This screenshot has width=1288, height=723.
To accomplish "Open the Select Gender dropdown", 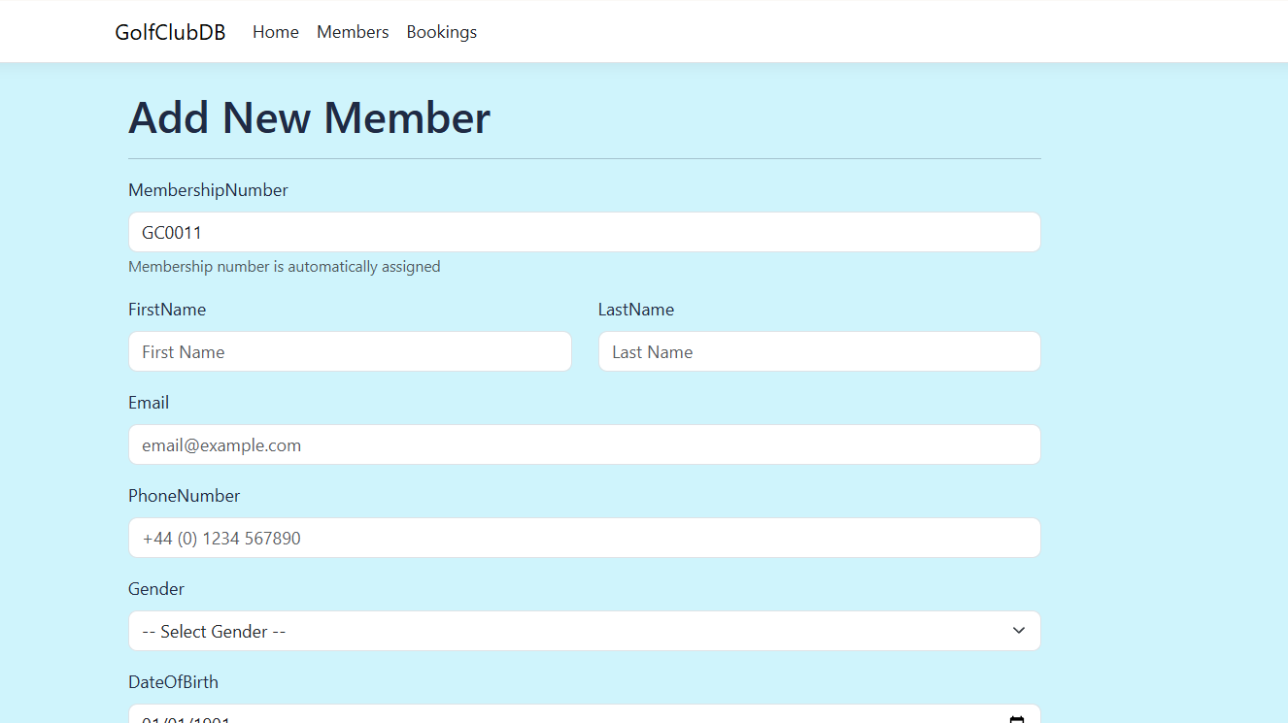I will pos(585,631).
